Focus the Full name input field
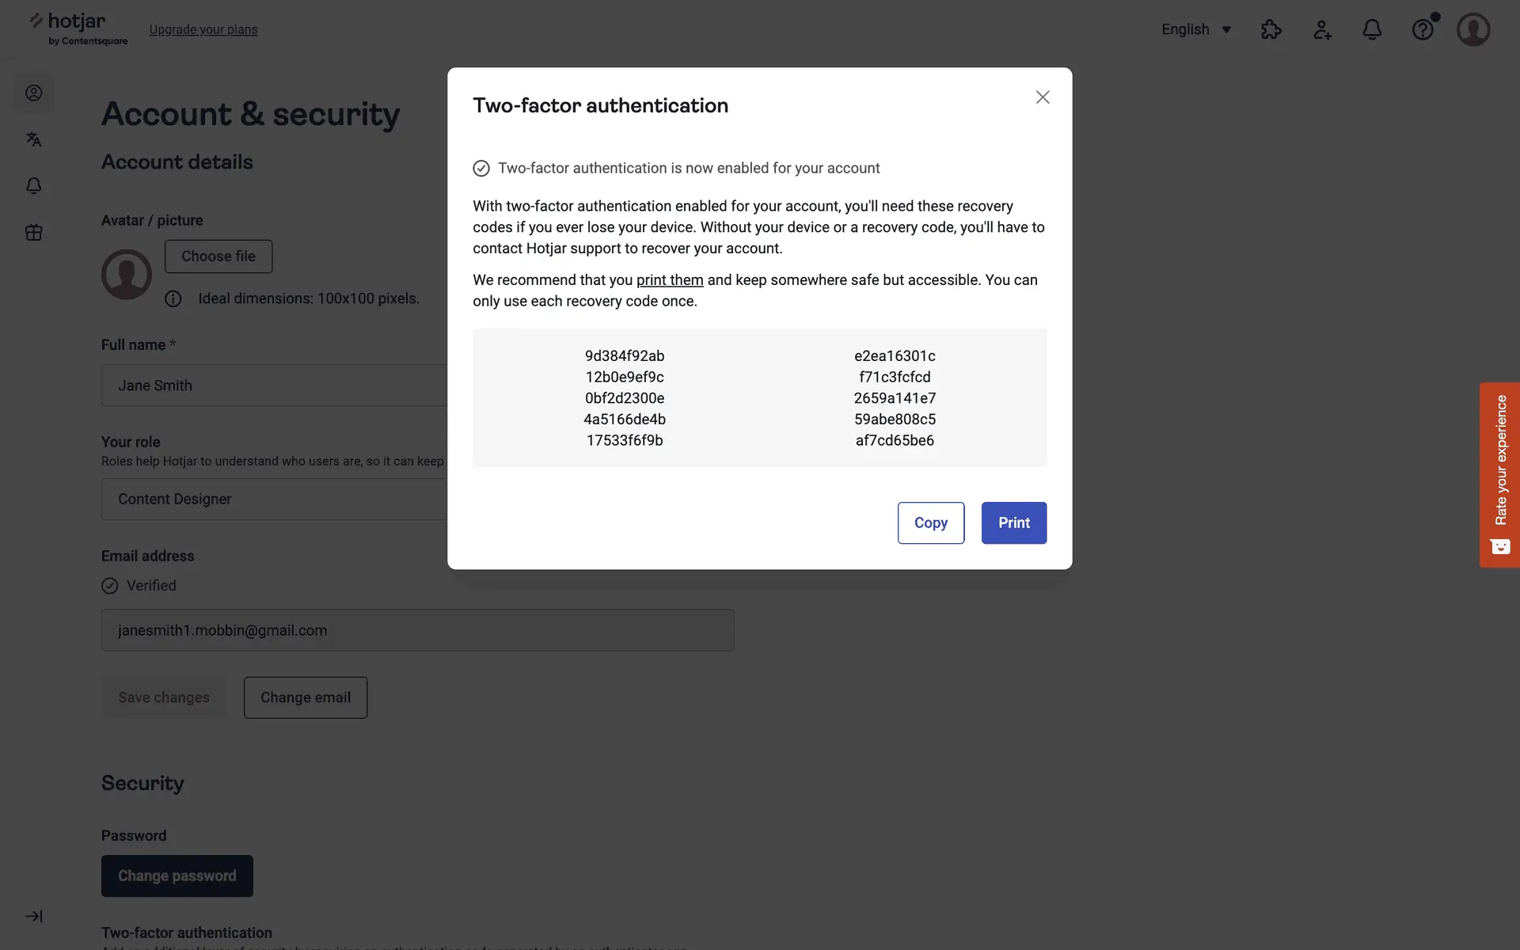Image resolution: width=1520 pixels, height=950 pixels. [274, 386]
